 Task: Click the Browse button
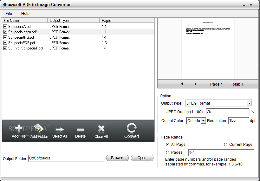click(117, 158)
